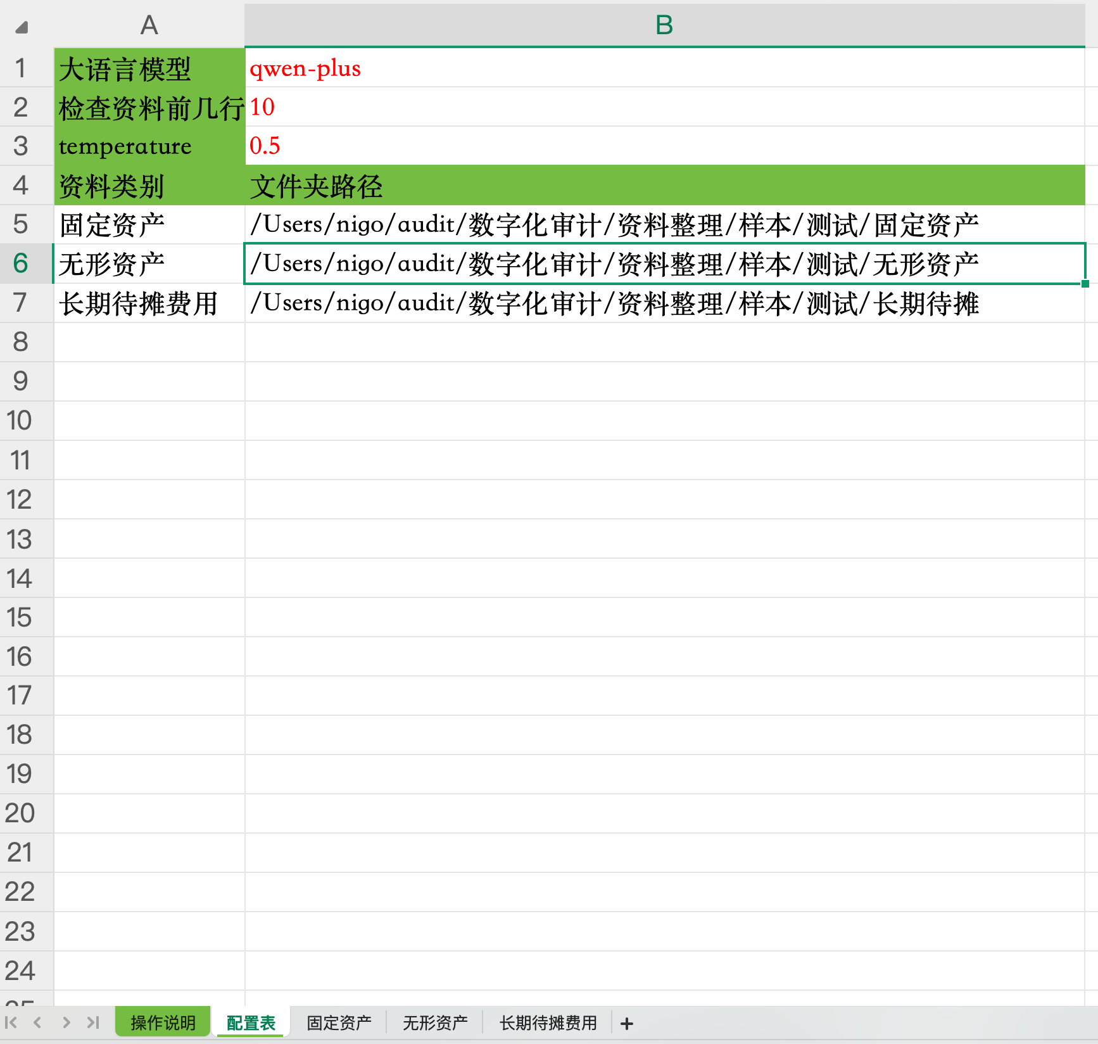Select the temperature value cell 0.5
This screenshot has height=1044, width=1098.
point(664,146)
